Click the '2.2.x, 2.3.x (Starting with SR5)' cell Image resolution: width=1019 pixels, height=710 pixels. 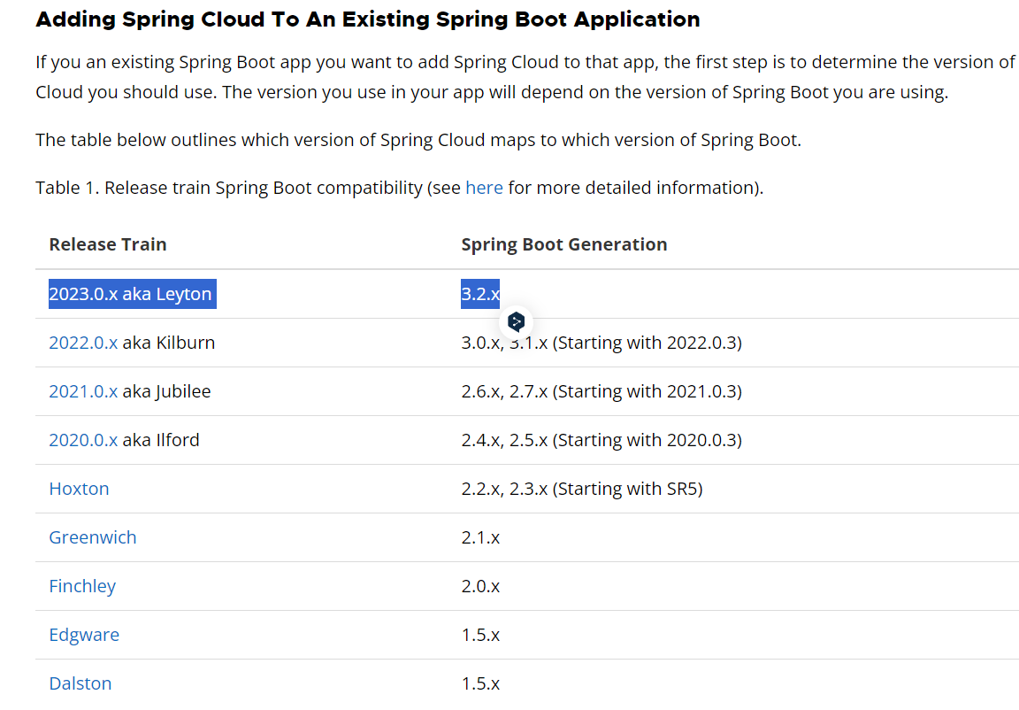pyautogui.click(x=581, y=489)
